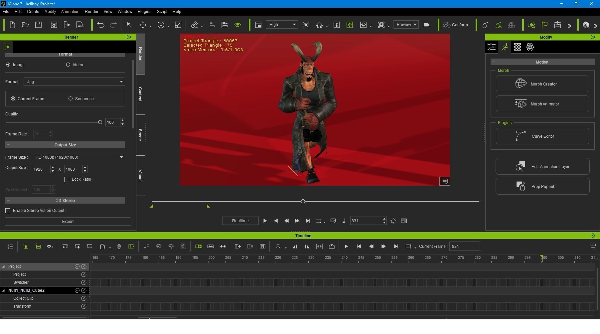Play the animation in player bar
Viewport: 600px width, 334px height.
(265, 221)
